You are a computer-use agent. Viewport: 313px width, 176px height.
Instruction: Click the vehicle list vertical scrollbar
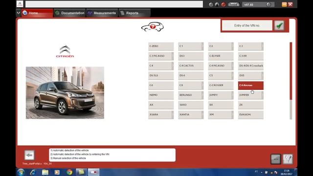(x=291, y=81)
